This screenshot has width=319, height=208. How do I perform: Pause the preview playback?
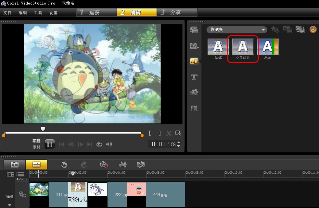point(49,144)
